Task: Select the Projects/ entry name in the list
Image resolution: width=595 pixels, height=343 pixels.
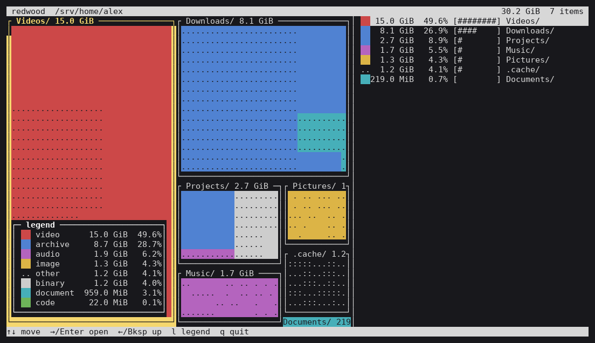Action: point(528,40)
